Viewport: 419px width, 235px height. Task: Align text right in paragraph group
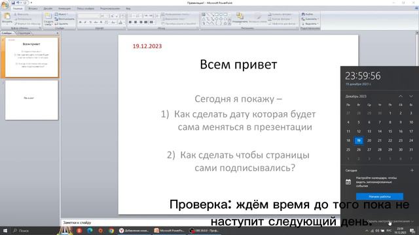[141, 22]
